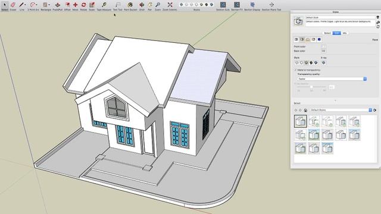Click the Front color swatch
The height and width of the screenshot is (214, 381).
[x=323, y=46]
